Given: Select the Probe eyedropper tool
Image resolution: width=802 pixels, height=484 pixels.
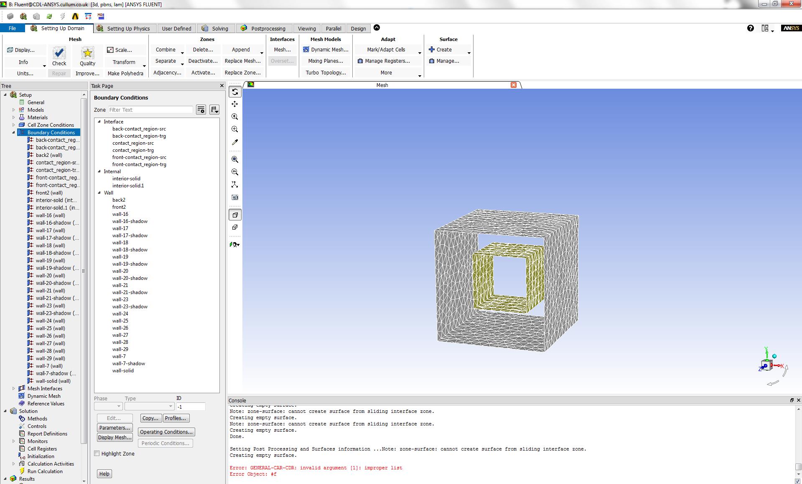Looking at the screenshot, I should pos(235,142).
